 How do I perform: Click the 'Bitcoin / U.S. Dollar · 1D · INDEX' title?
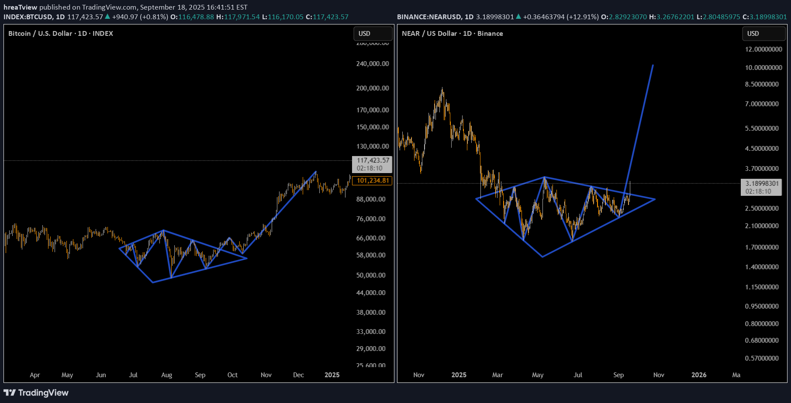coord(61,34)
